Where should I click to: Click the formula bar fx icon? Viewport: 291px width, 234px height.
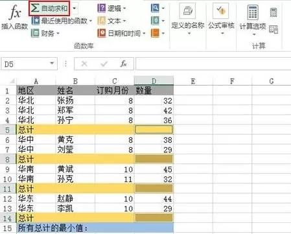(x=124, y=64)
